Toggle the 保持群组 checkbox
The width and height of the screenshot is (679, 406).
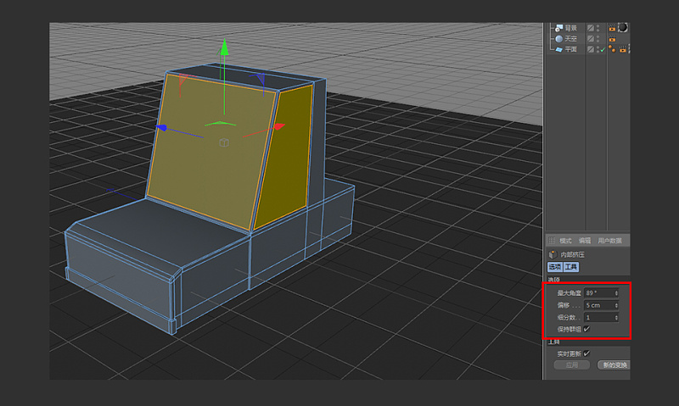586,329
